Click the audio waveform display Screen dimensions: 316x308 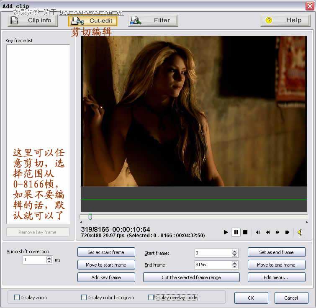[x=194, y=200]
